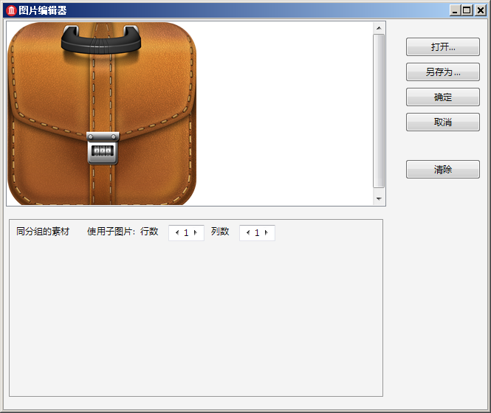Decrease 行数 with the left arrow

[x=176, y=233]
